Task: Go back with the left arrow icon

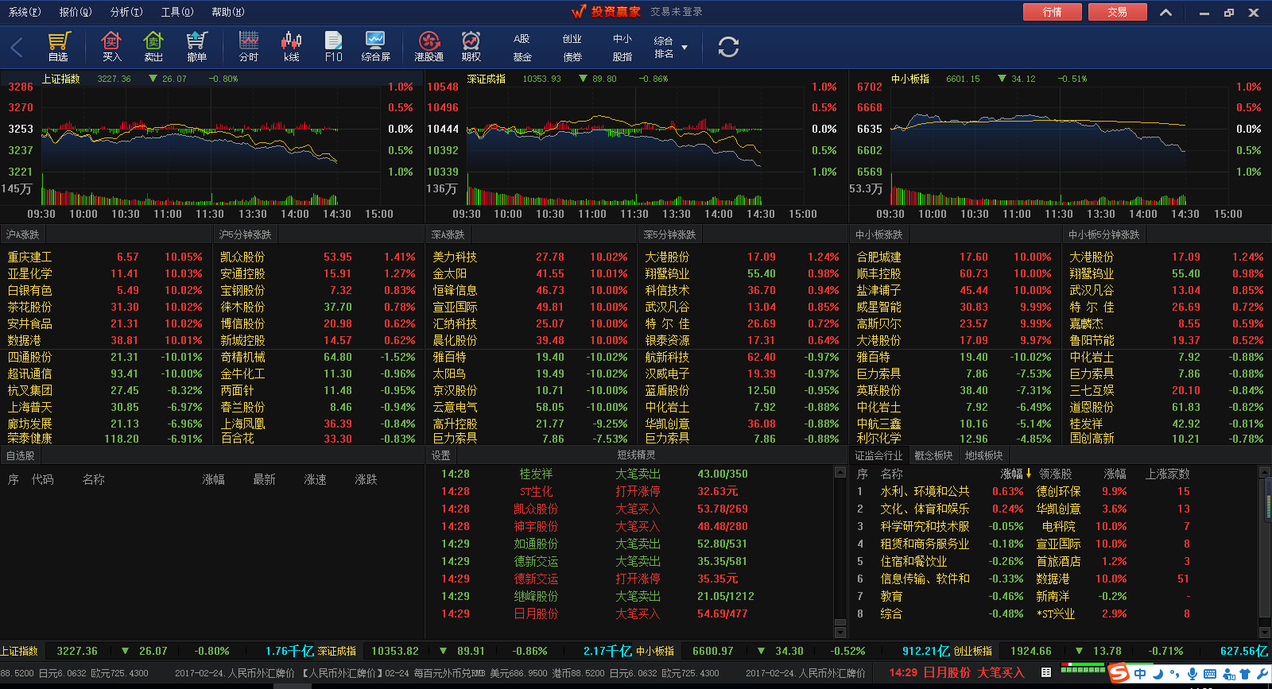Action: 17,48
